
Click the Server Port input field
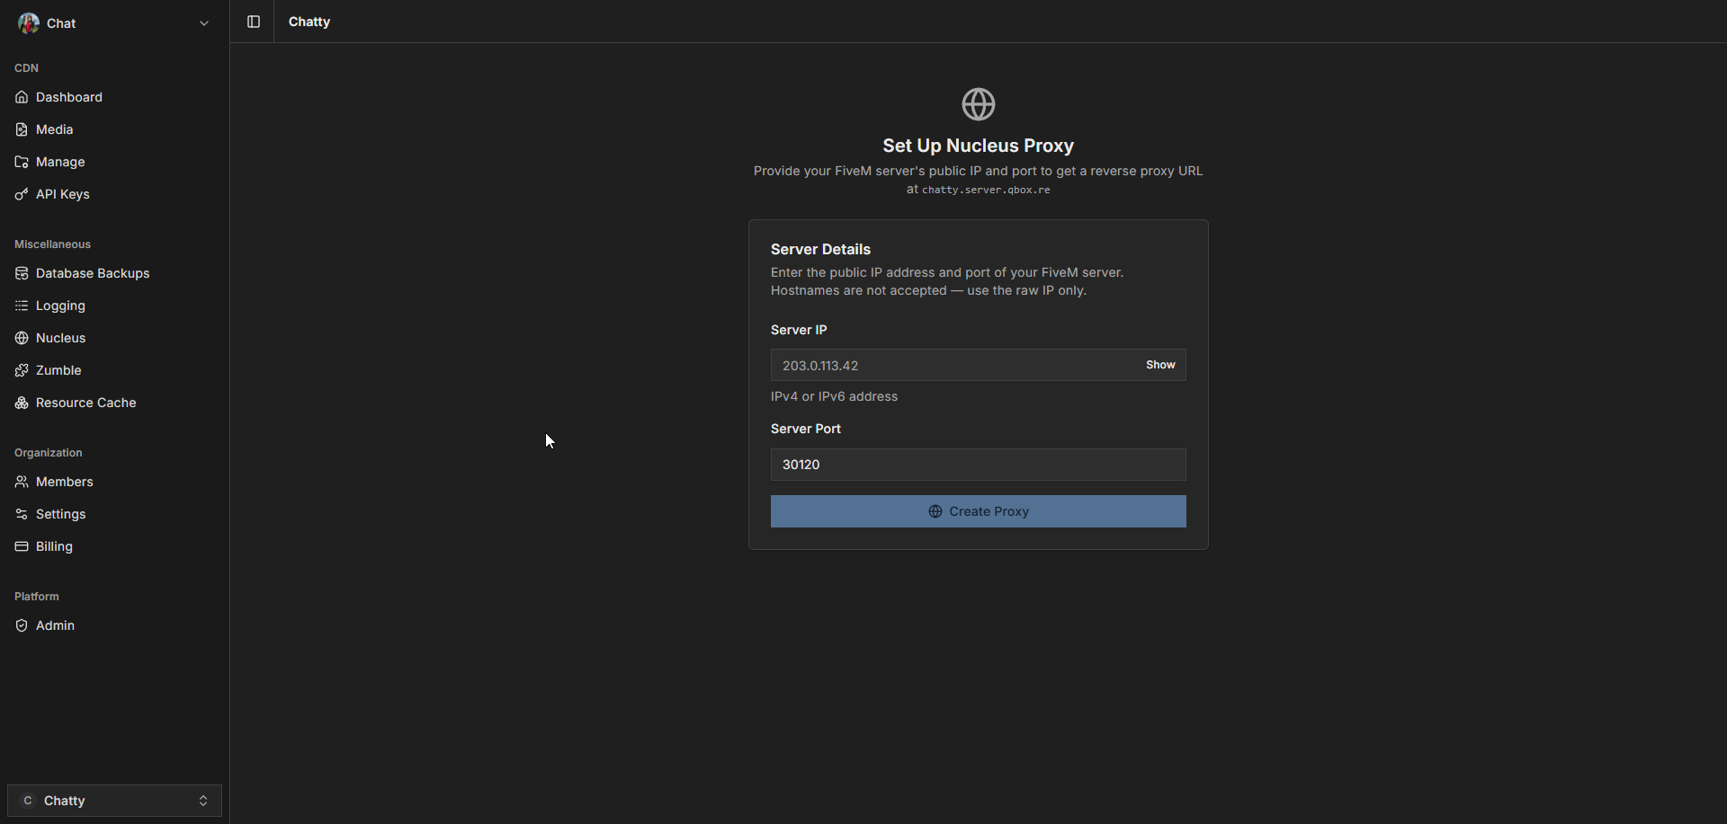(978, 465)
